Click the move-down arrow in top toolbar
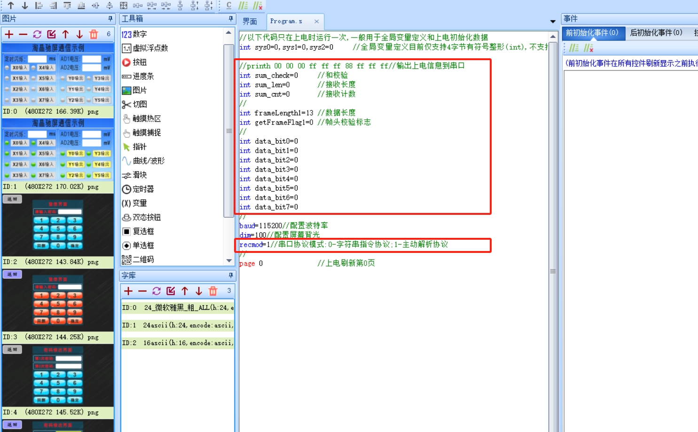This screenshot has width=698, height=432. 25,6
